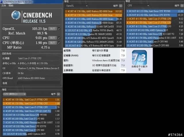The image size is (184, 137).
Task: Select CPU ranking row scoring 9.01
Action: [155, 23]
